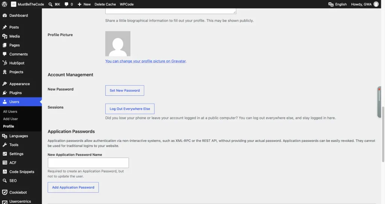Viewport: 385px width, 204px height.
Task: Click the Cookiebot shield icon
Action: pyautogui.click(x=5, y=192)
